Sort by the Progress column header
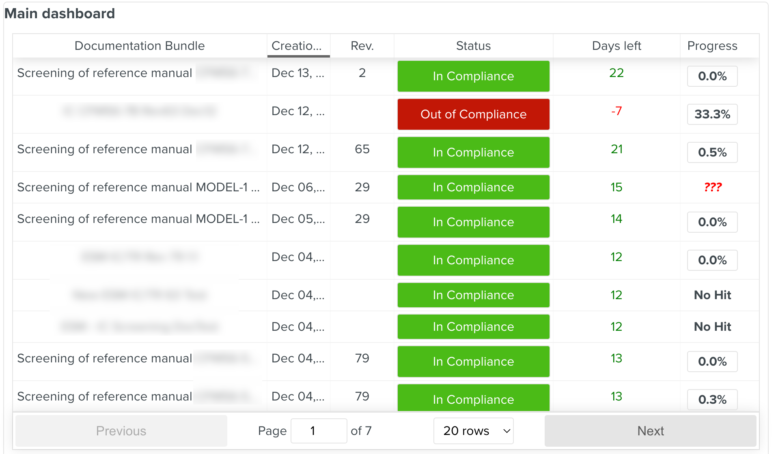 [712, 46]
